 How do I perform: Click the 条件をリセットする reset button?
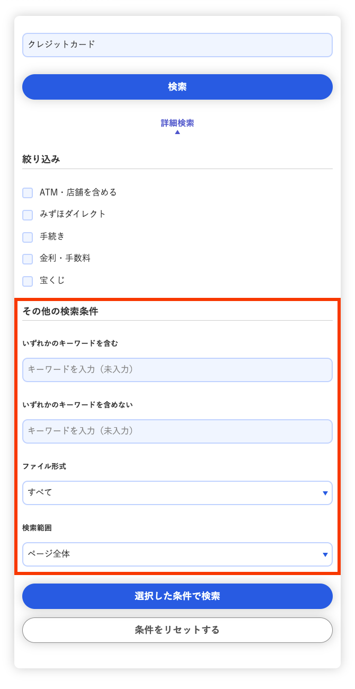click(x=177, y=630)
